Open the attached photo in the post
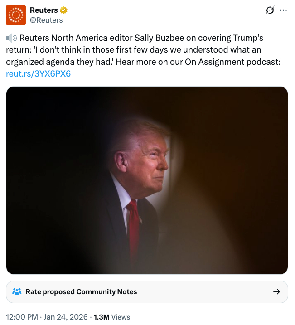295x325 pixels. tap(147, 180)
